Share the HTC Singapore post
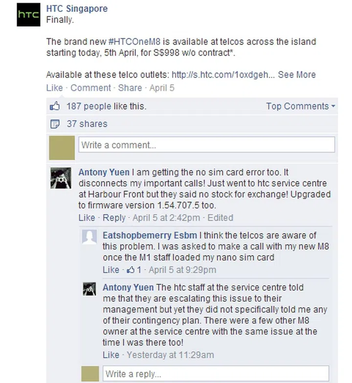 tap(130, 88)
